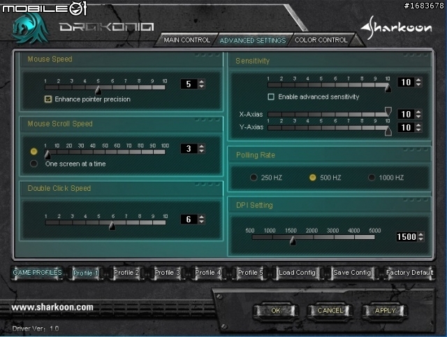The image size is (447, 337).
Task: Restore Factory Default settings
Action: pyautogui.click(x=409, y=273)
